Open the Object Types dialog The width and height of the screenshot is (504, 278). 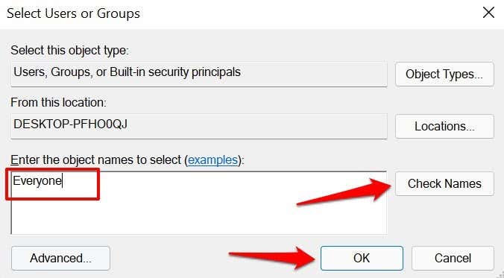[x=444, y=74]
